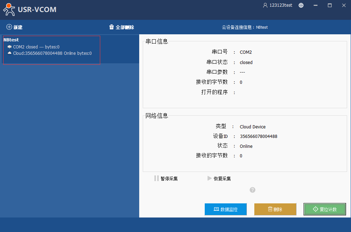
Task: Click the trash icon for 全部删除
Action: point(112,27)
